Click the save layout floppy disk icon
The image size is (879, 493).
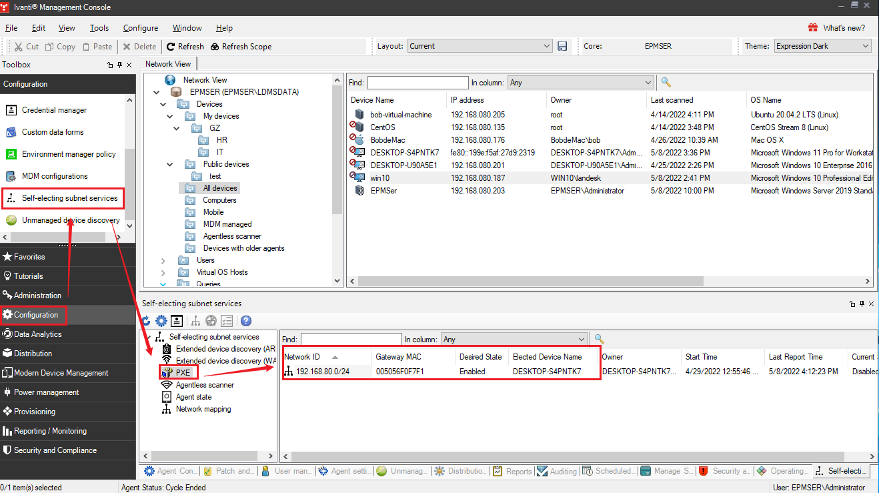pyautogui.click(x=562, y=46)
